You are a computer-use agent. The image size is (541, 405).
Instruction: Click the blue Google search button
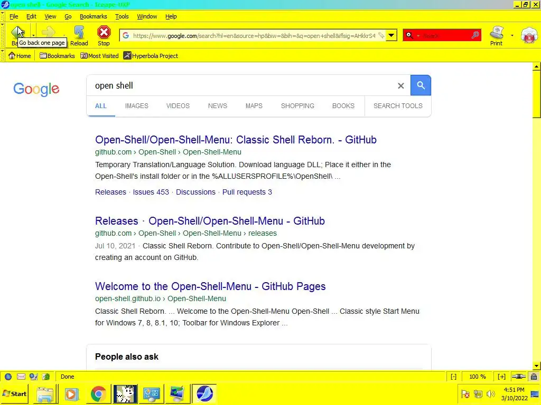(x=421, y=85)
